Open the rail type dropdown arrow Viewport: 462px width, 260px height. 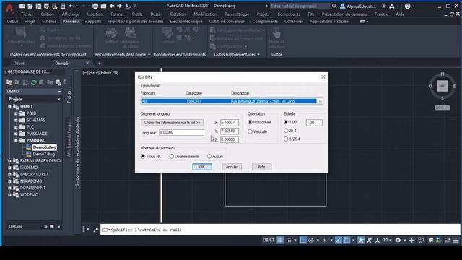point(320,101)
